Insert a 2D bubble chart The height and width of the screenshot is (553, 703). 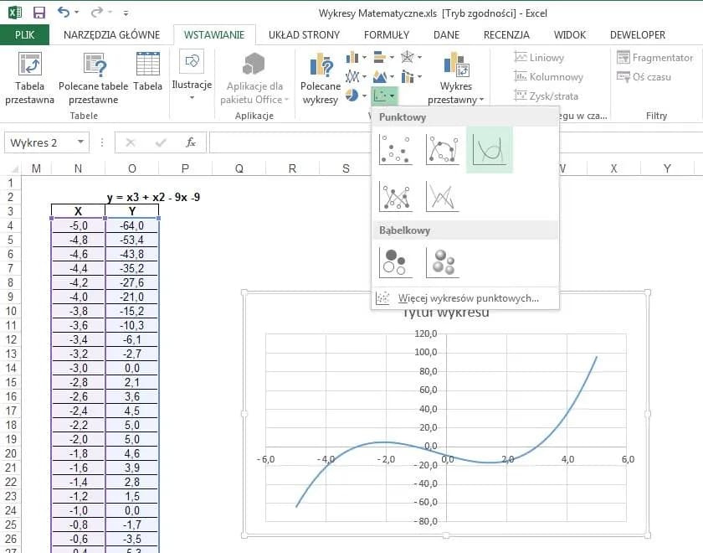(395, 261)
